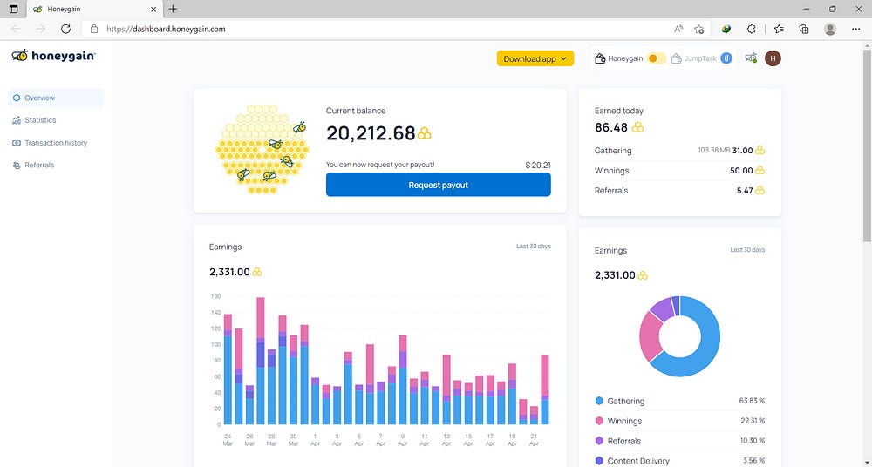Add page to favorites star icon
The height and width of the screenshot is (467, 872).
(x=699, y=29)
